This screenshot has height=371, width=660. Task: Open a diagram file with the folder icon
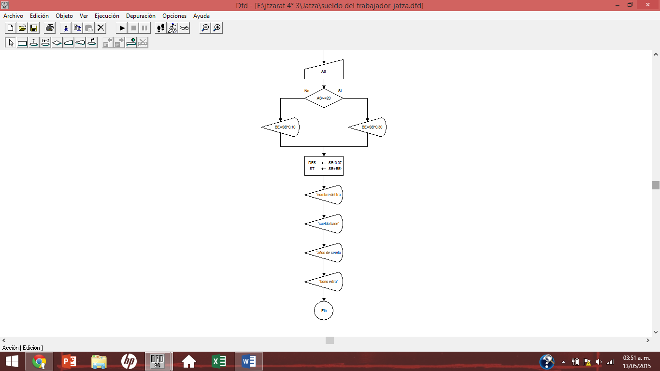click(x=22, y=28)
